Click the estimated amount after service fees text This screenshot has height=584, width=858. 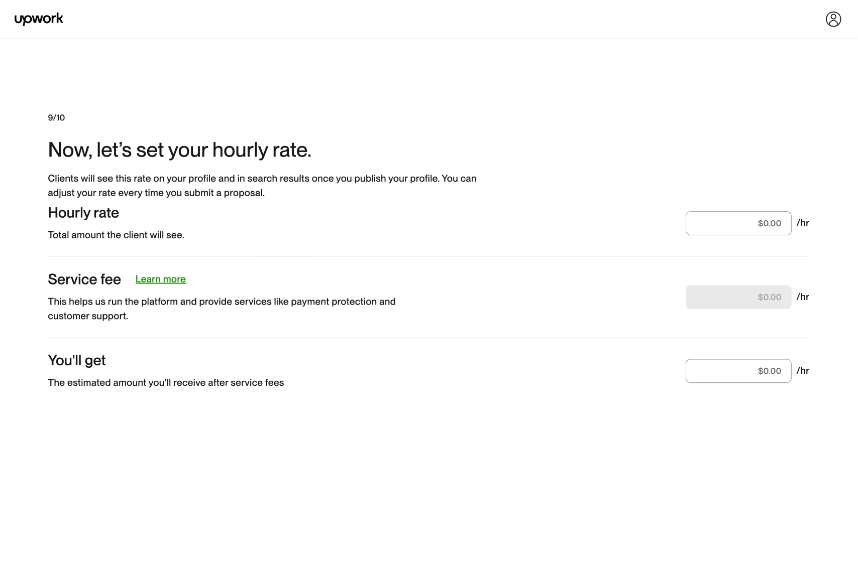pyautogui.click(x=166, y=382)
